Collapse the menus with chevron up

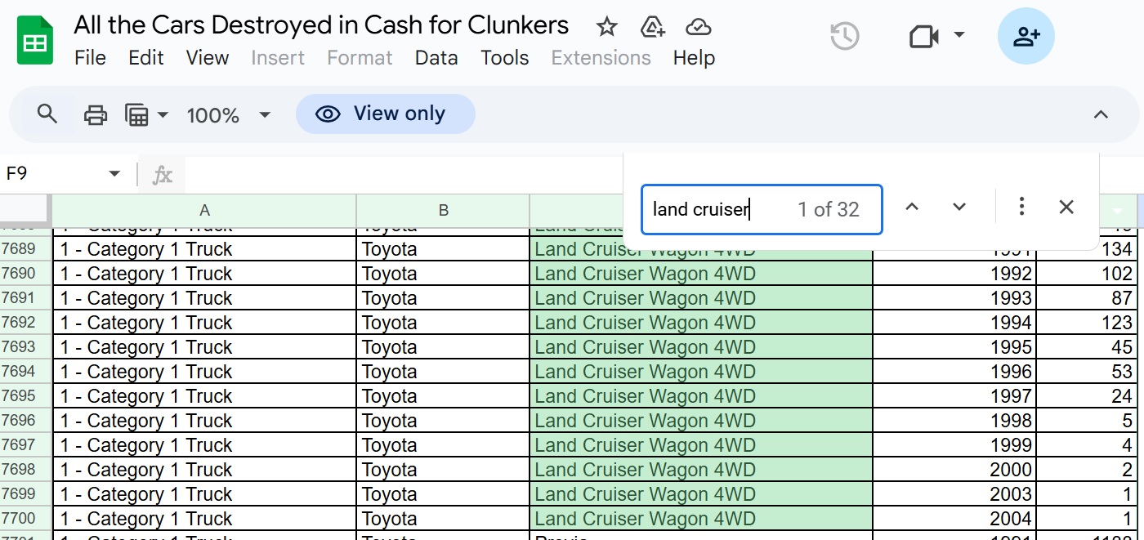1101,114
